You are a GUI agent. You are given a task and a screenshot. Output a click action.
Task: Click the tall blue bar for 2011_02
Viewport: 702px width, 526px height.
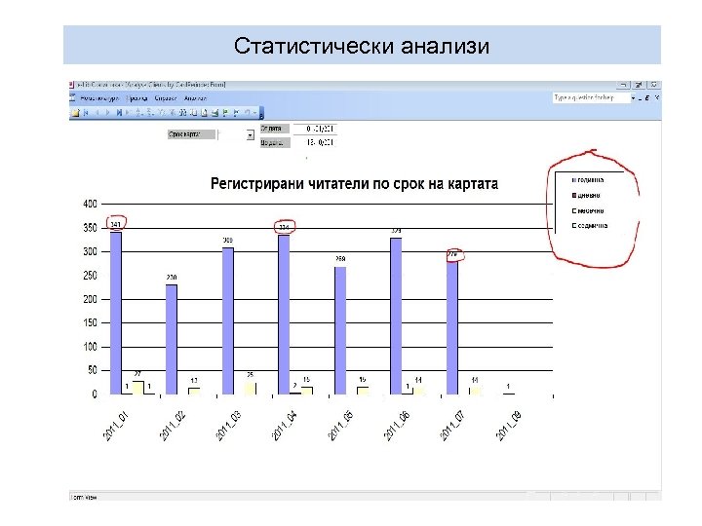(172, 340)
